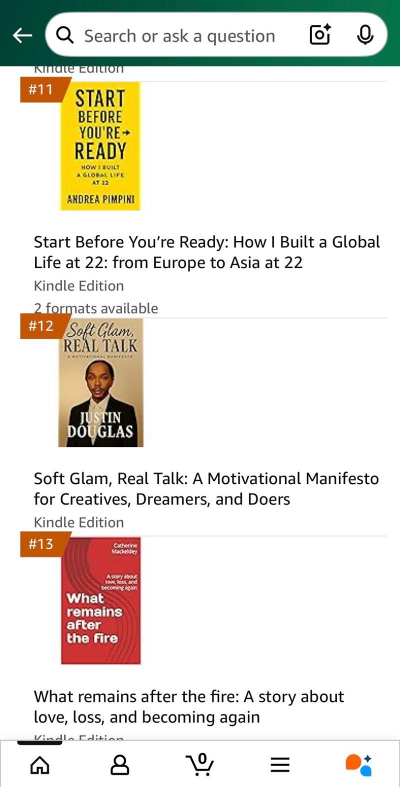The height and width of the screenshot is (787, 400).
Task: Click the 2 formats available link
Action: pyautogui.click(x=96, y=308)
